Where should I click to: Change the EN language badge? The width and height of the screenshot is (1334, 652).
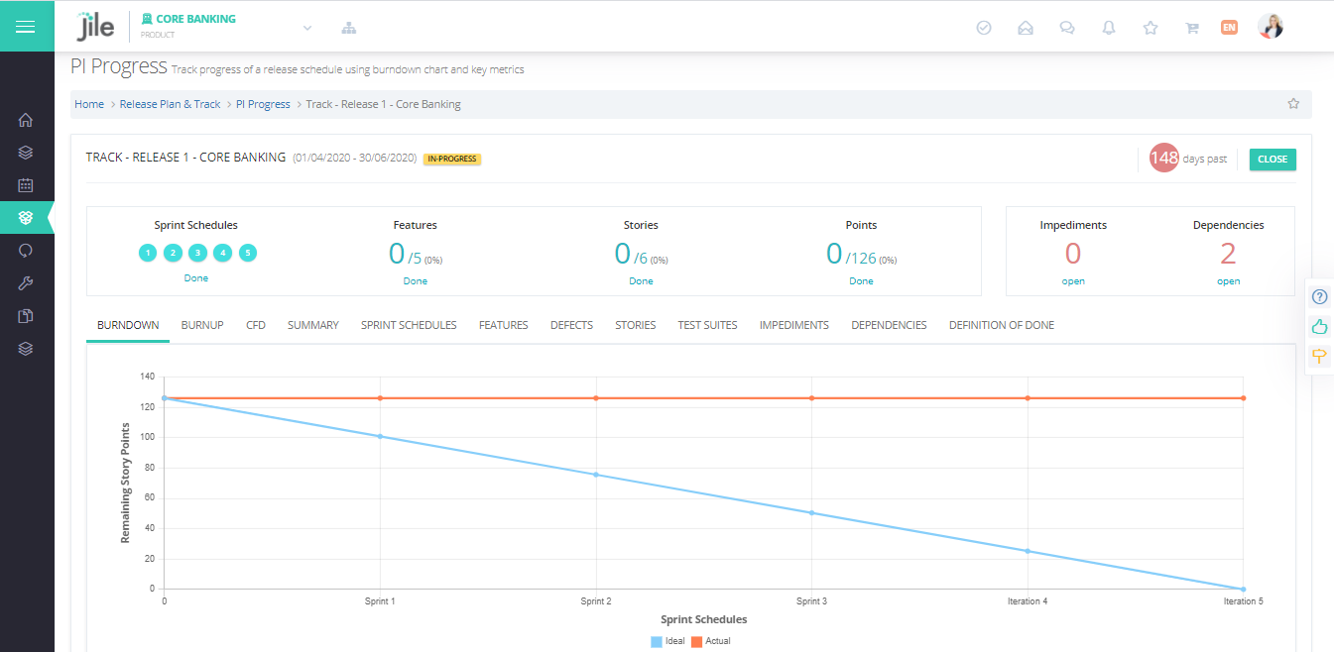(x=1229, y=28)
